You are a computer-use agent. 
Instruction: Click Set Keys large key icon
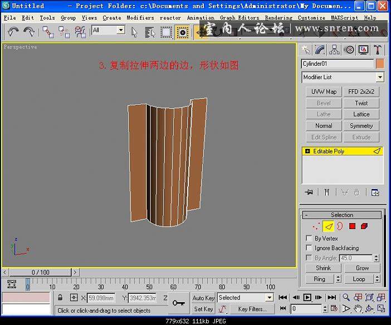pyautogui.click(x=178, y=303)
